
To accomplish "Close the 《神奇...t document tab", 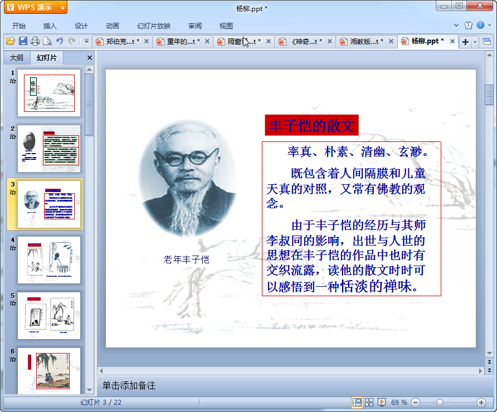I will pyautogui.click(x=330, y=42).
